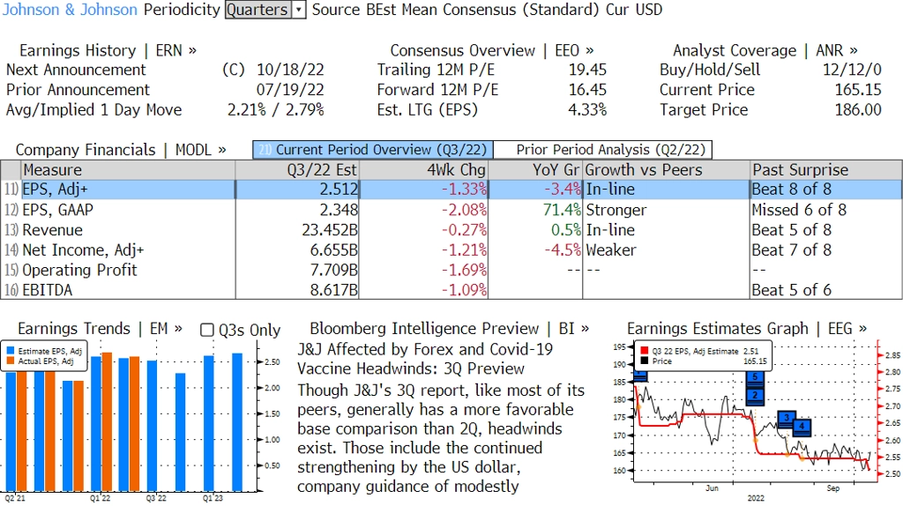Select Current Period Overview (Q3/22) tab
Screen dimensions: 903x506
373,150
